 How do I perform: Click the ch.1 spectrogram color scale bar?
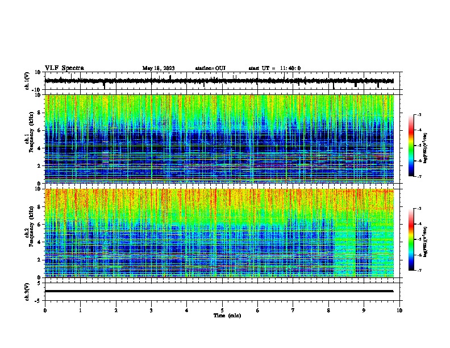point(411,146)
